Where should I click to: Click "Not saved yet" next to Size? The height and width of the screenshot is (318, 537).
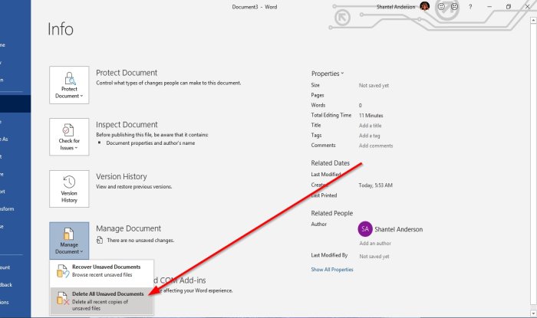coord(374,86)
